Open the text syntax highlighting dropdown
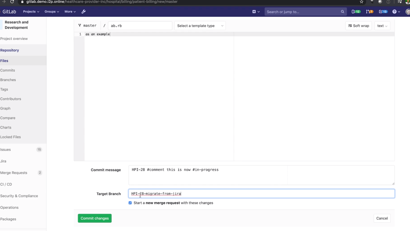 [382, 26]
